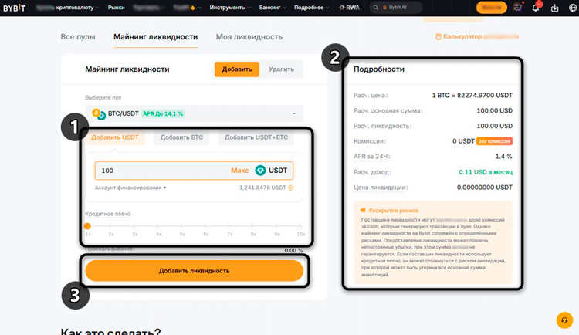Image resolution: width=579 pixels, height=335 pixels.
Task: Click the Bybit logo
Action: (14, 8)
